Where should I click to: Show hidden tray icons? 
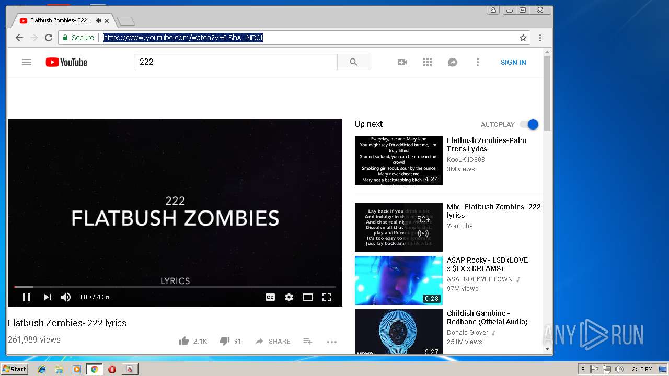(x=583, y=369)
